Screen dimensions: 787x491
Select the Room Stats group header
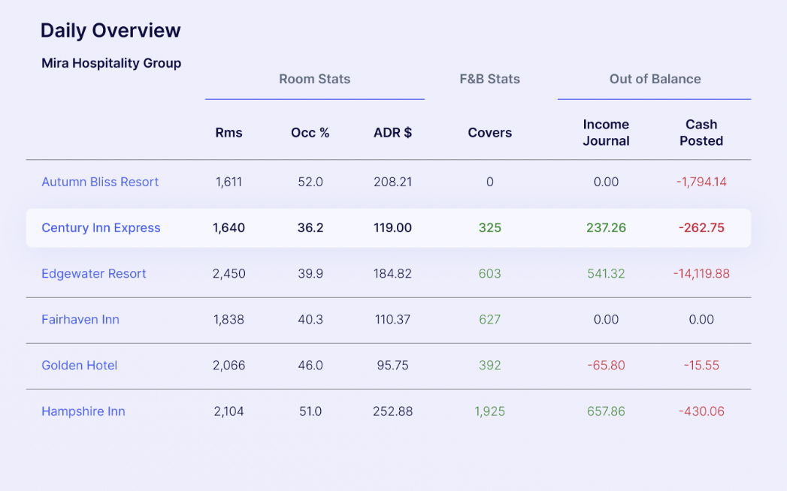(x=314, y=79)
